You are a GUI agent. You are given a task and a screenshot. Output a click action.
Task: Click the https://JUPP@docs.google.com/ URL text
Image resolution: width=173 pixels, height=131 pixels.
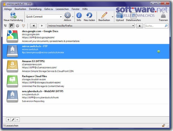[x=38, y=37]
